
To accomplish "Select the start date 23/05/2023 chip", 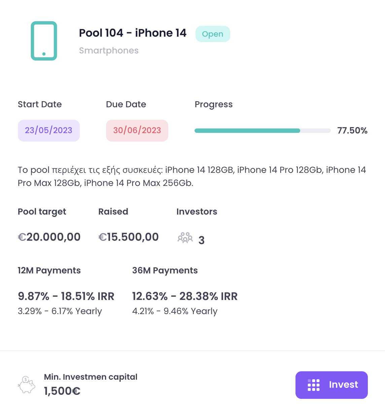I will click(x=49, y=130).
